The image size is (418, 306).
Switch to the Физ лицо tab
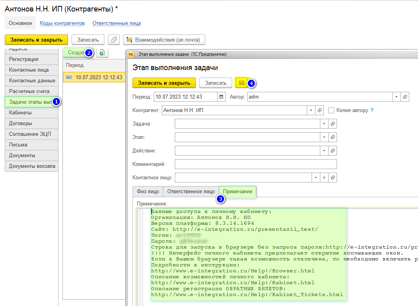[x=148, y=192]
